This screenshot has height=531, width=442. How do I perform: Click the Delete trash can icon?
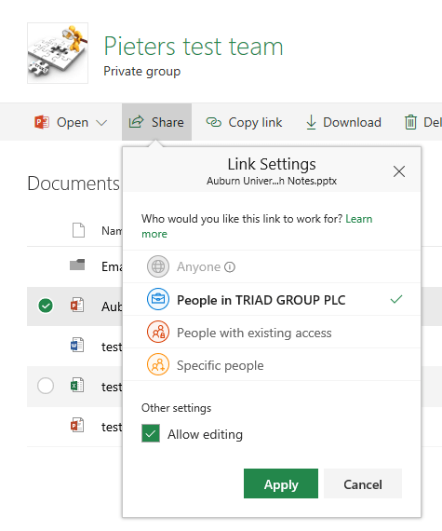(x=410, y=122)
